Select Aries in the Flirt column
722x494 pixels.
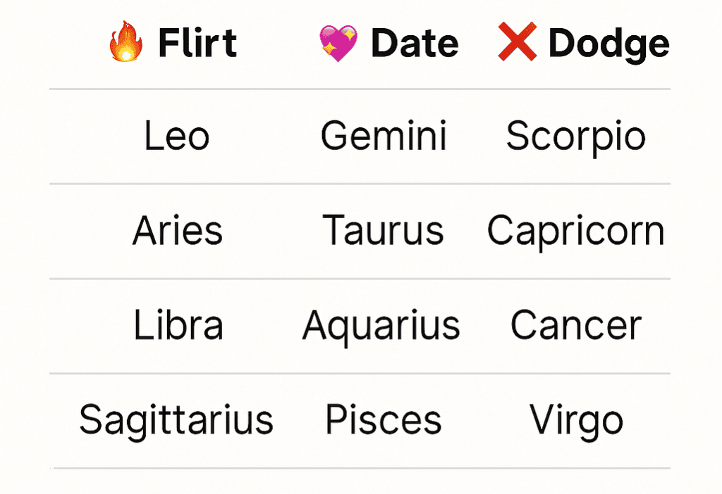(177, 230)
